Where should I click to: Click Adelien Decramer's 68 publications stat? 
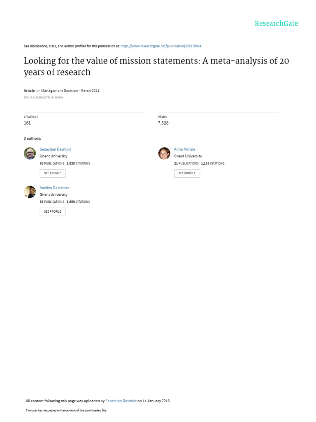coord(52,202)
